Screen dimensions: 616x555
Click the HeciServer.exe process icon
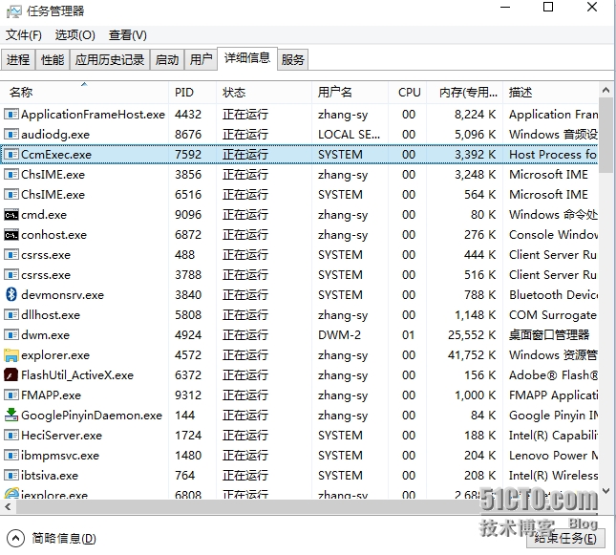coord(11,436)
